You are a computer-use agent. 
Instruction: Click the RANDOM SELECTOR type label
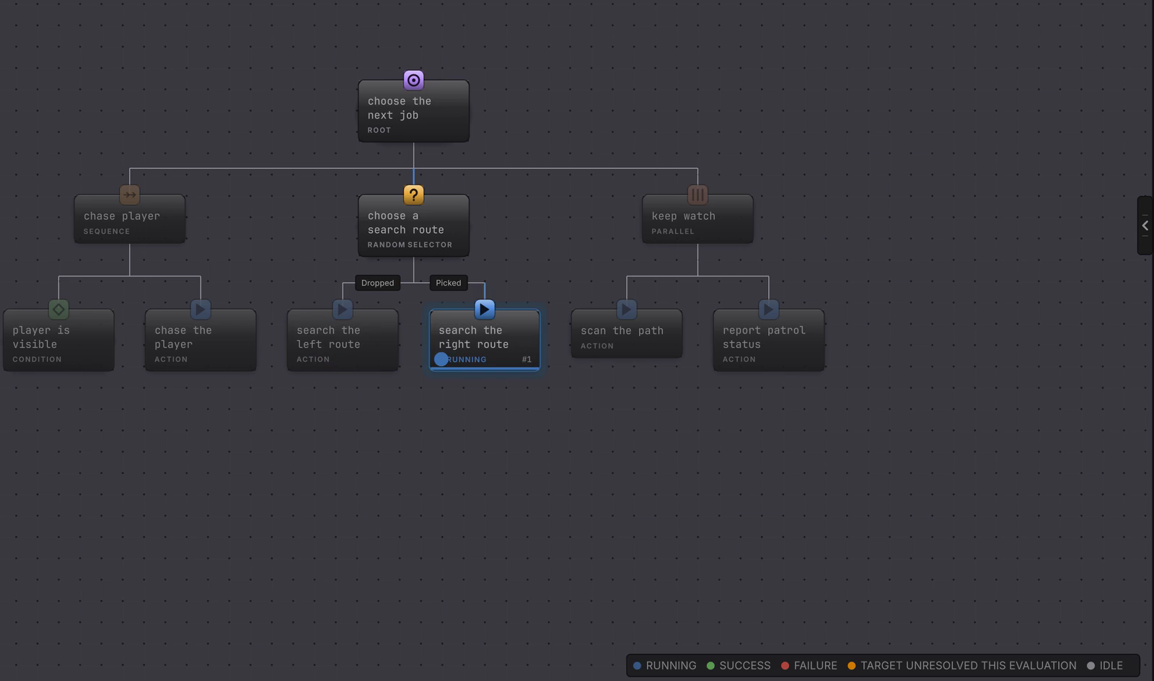(x=410, y=245)
